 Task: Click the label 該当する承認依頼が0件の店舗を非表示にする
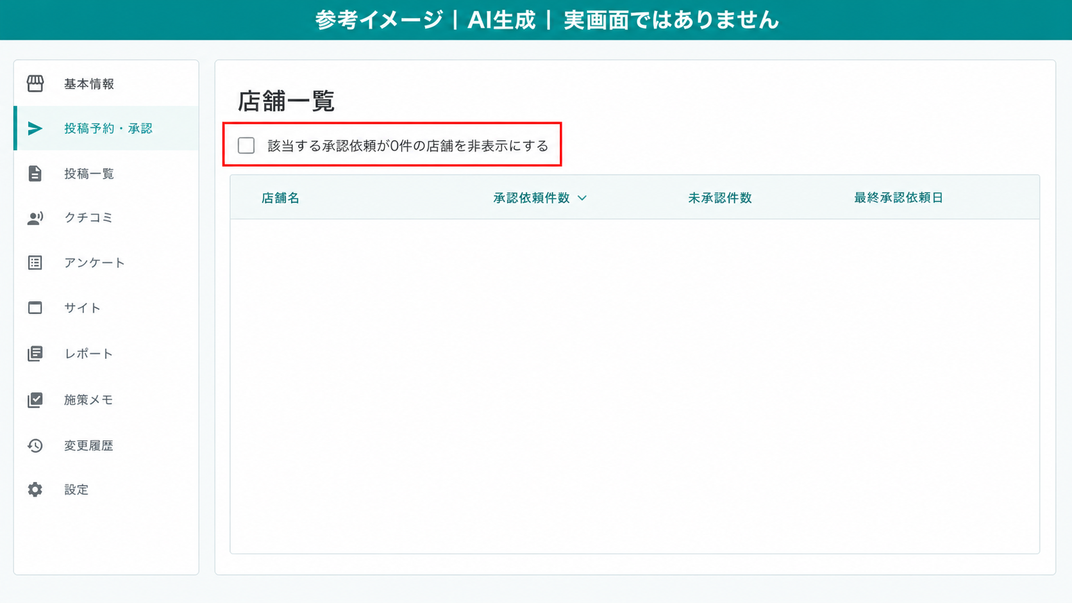(x=408, y=146)
